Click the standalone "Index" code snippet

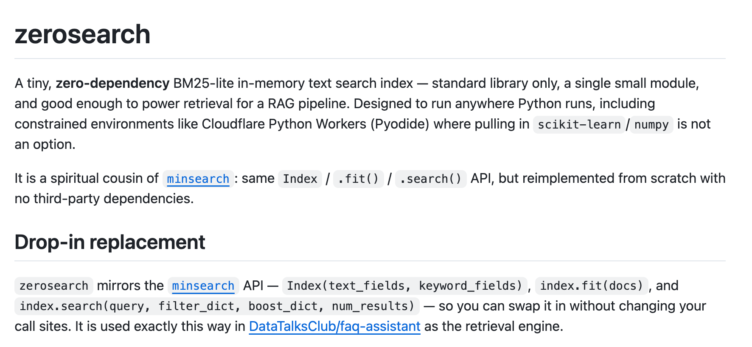[300, 179]
